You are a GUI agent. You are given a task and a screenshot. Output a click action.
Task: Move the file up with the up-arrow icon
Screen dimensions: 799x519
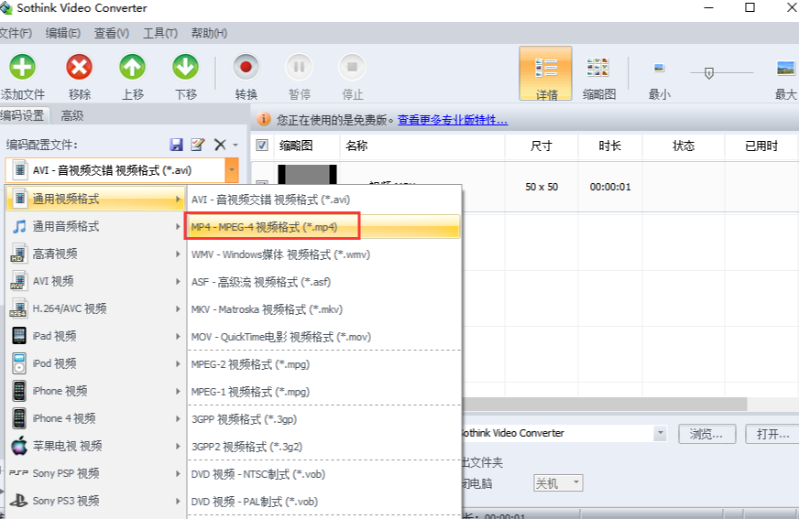tap(132, 67)
